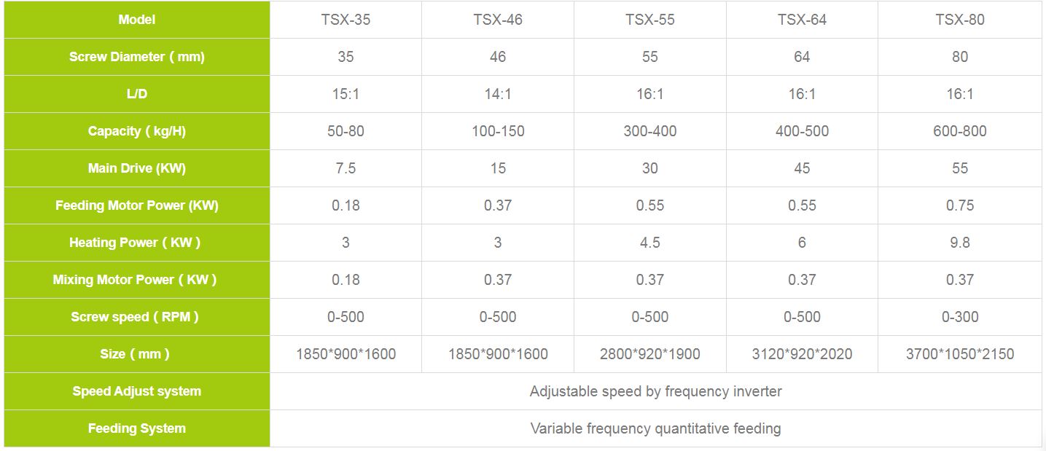Select the Main Drive (KW) label

137,168
